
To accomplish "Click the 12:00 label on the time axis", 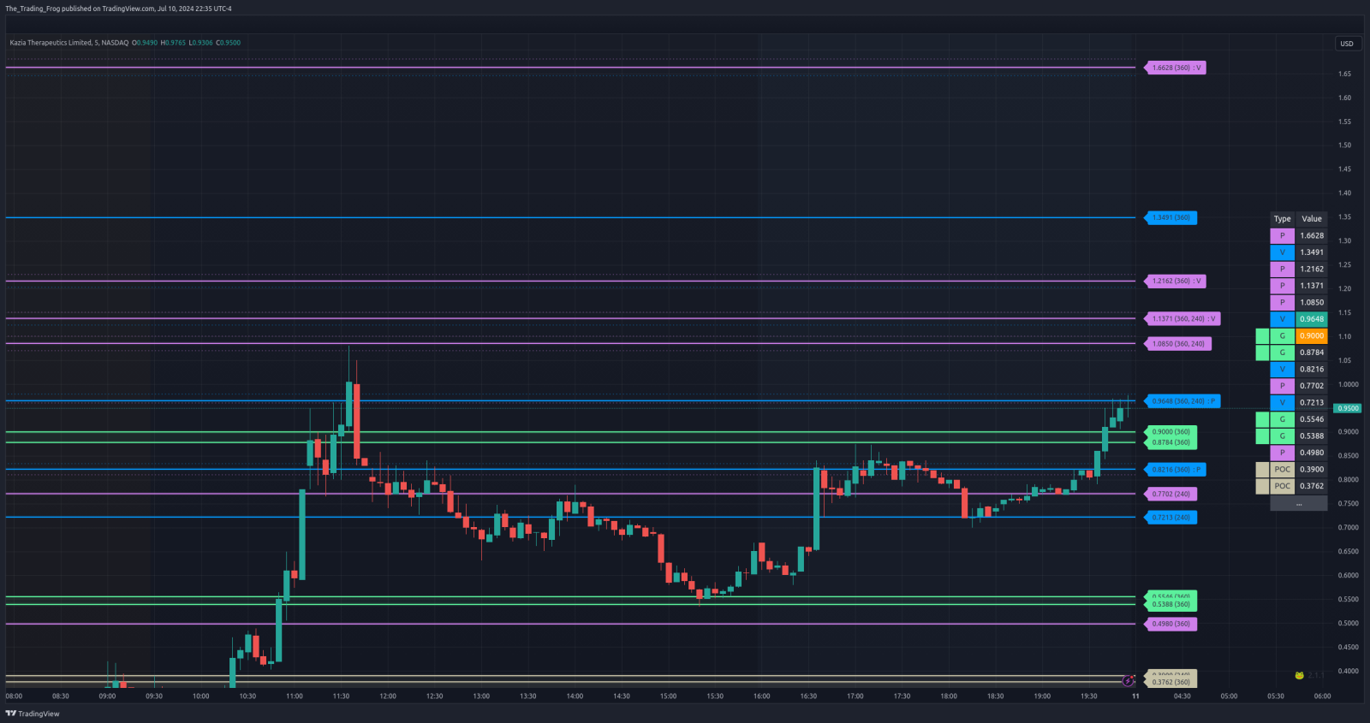I will point(388,696).
